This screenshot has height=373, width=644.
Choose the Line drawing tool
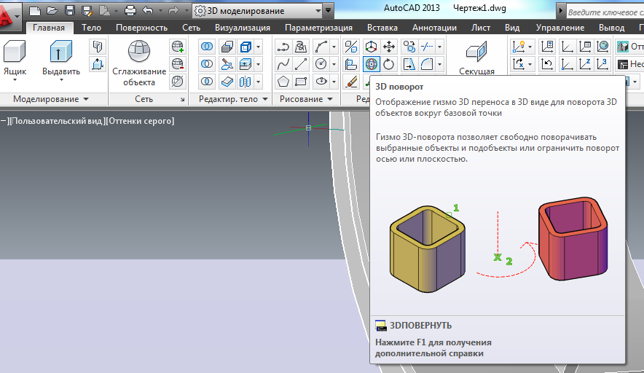301,64
